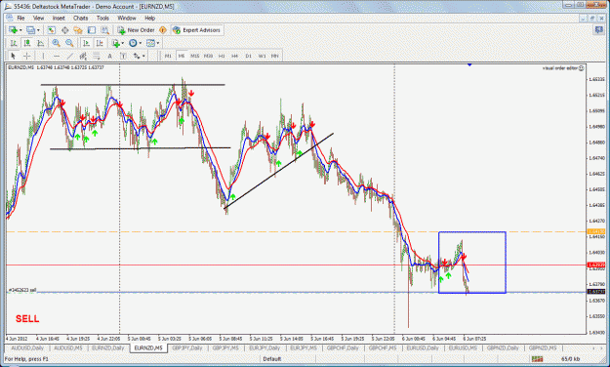
Task: Open the Tools menu
Action: (x=102, y=18)
